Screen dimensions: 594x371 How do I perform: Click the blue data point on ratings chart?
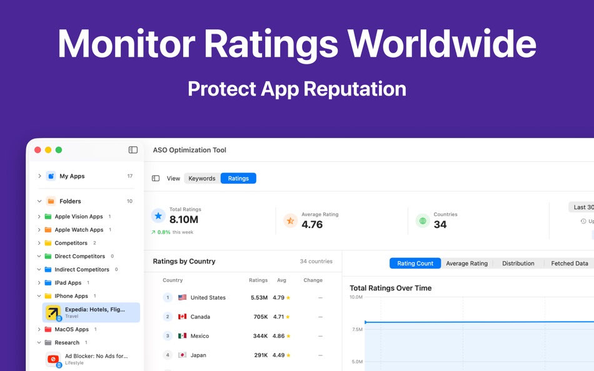point(365,322)
